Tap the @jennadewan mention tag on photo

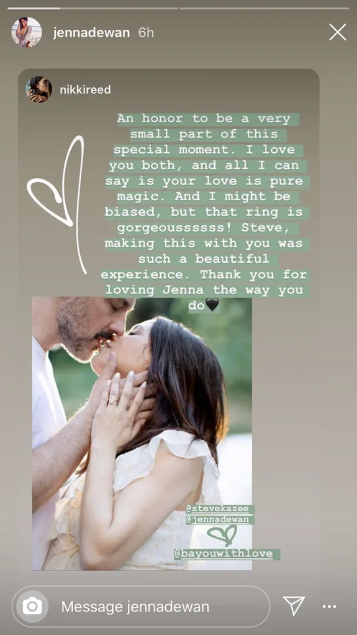tap(220, 519)
